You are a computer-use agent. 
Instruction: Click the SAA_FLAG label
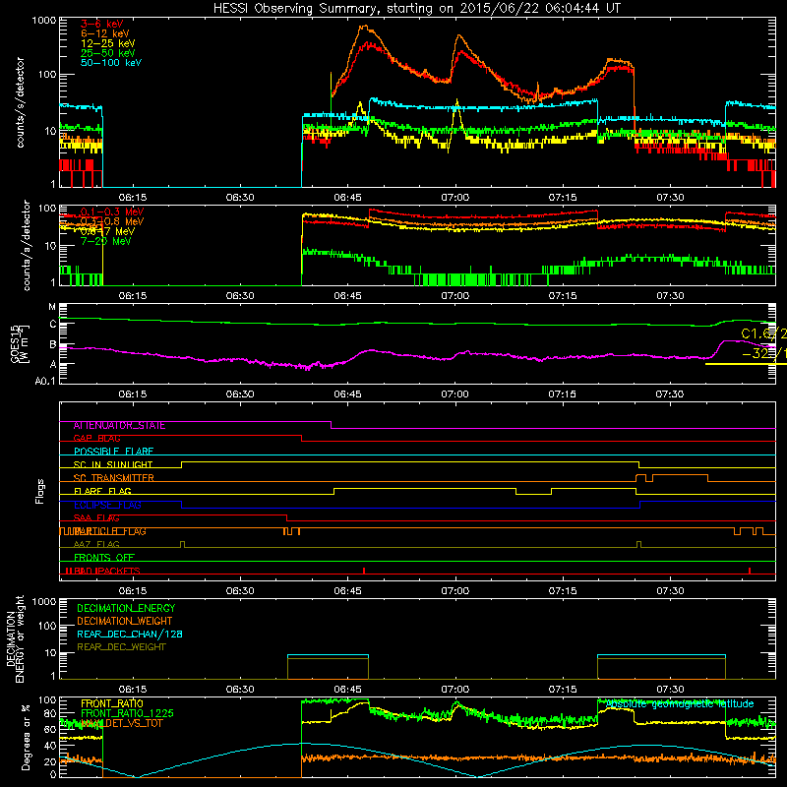coord(96,517)
